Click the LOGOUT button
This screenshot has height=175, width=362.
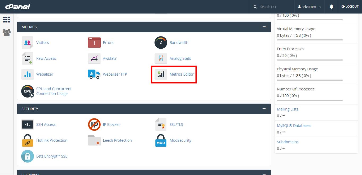(x=350, y=7)
